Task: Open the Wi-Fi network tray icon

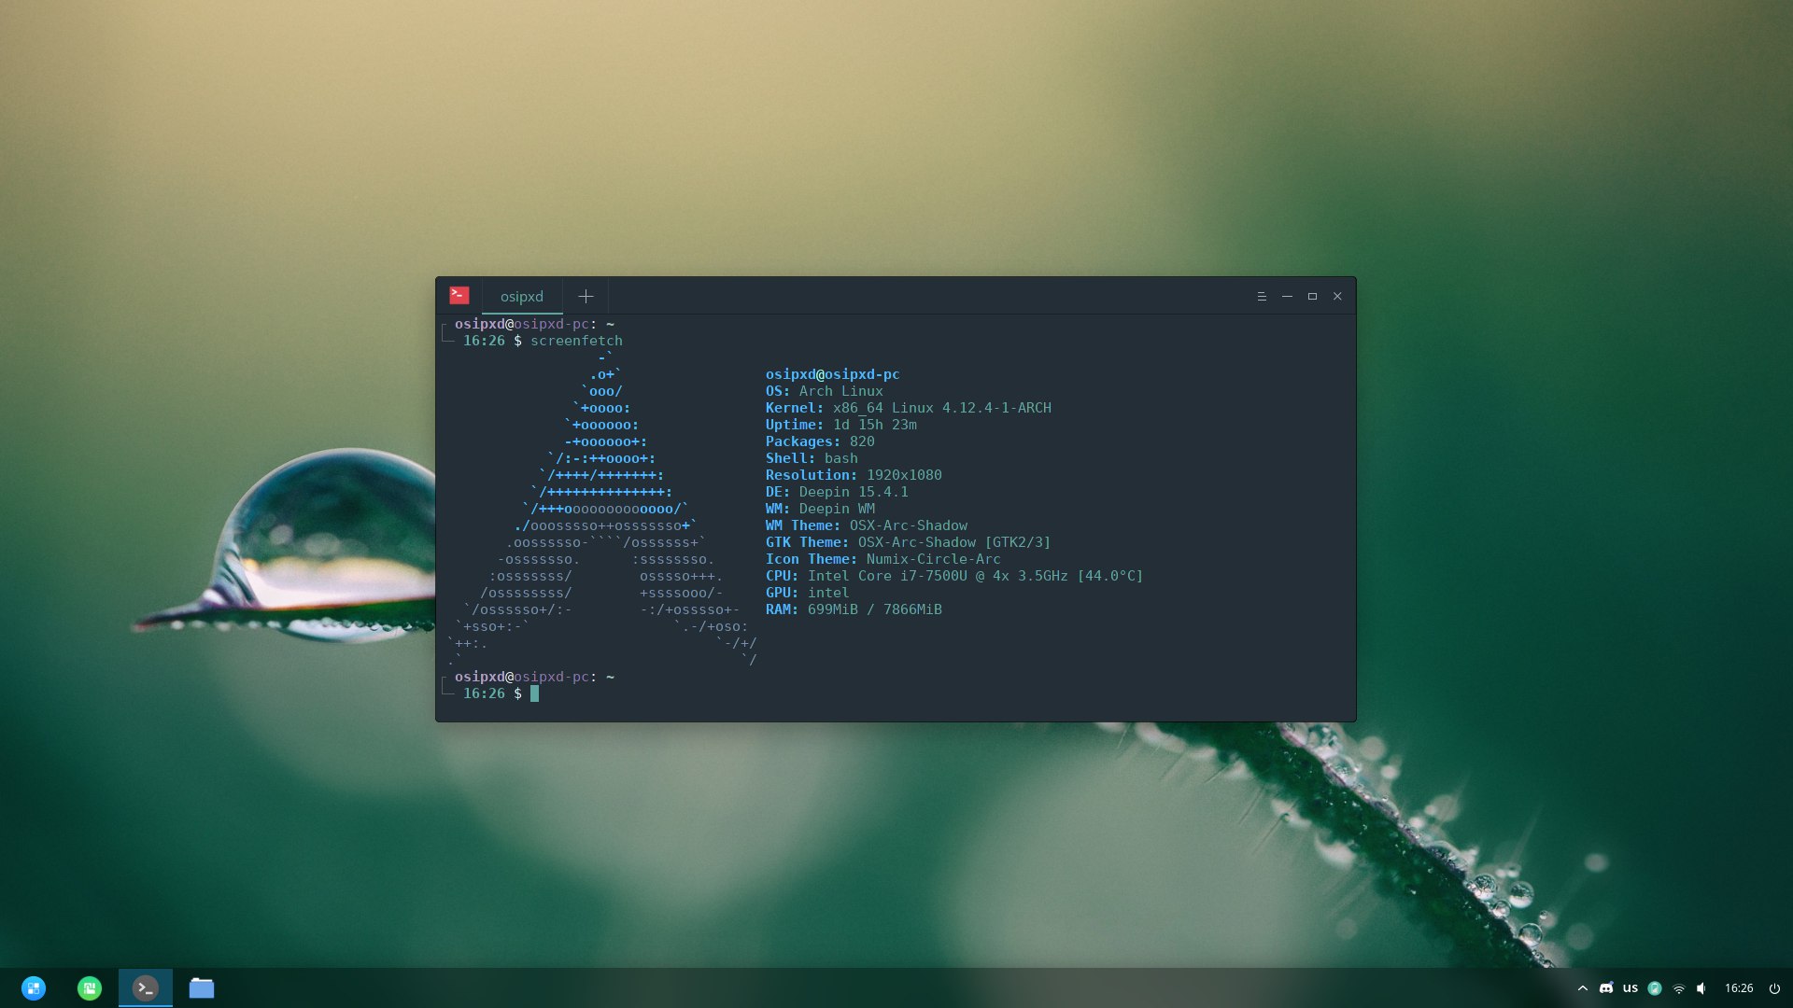Action: (1679, 988)
